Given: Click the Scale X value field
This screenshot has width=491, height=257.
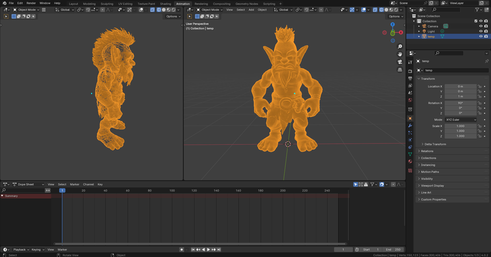Looking at the screenshot, I should (x=461, y=126).
